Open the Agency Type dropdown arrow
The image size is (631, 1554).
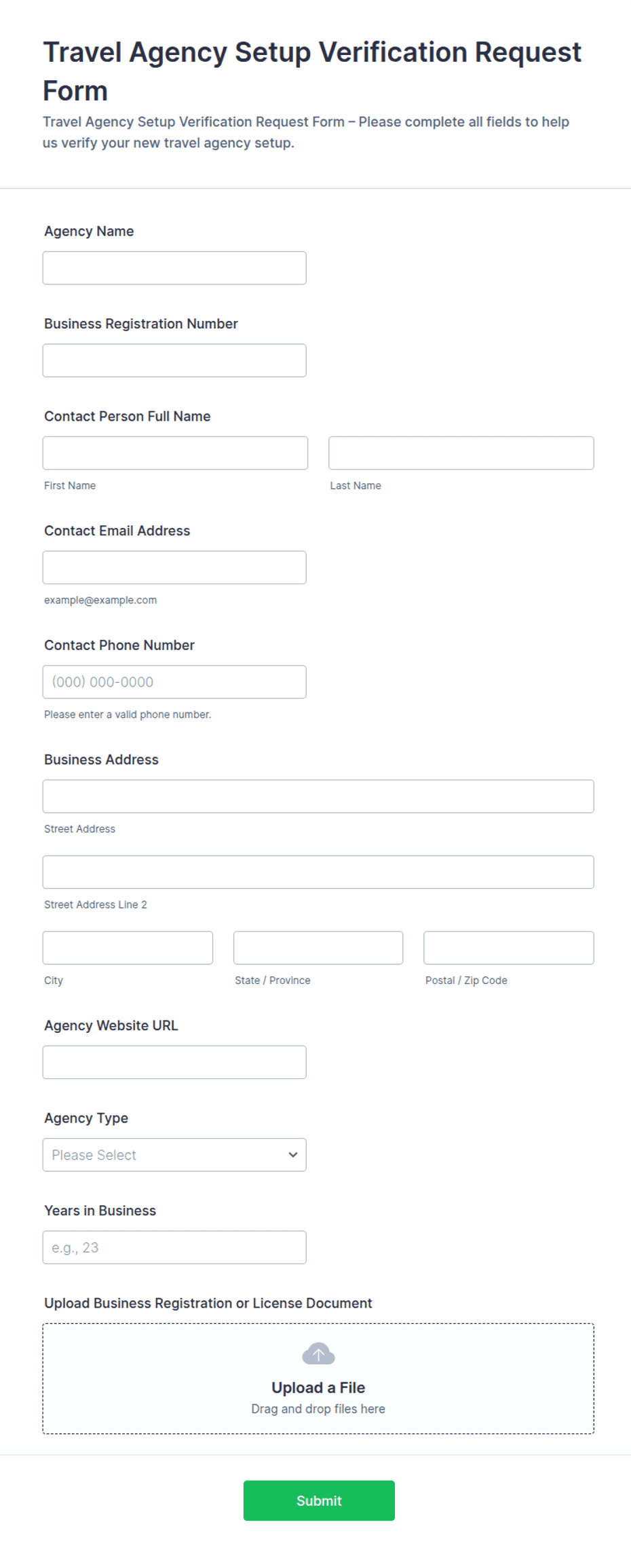293,1154
